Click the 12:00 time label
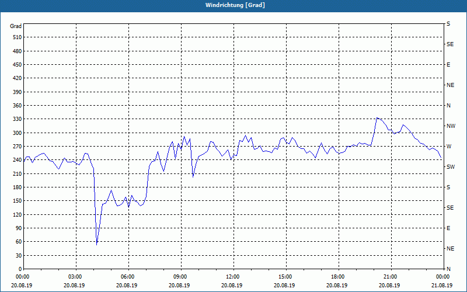Screen dimensions: 467x292 [232, 276]
